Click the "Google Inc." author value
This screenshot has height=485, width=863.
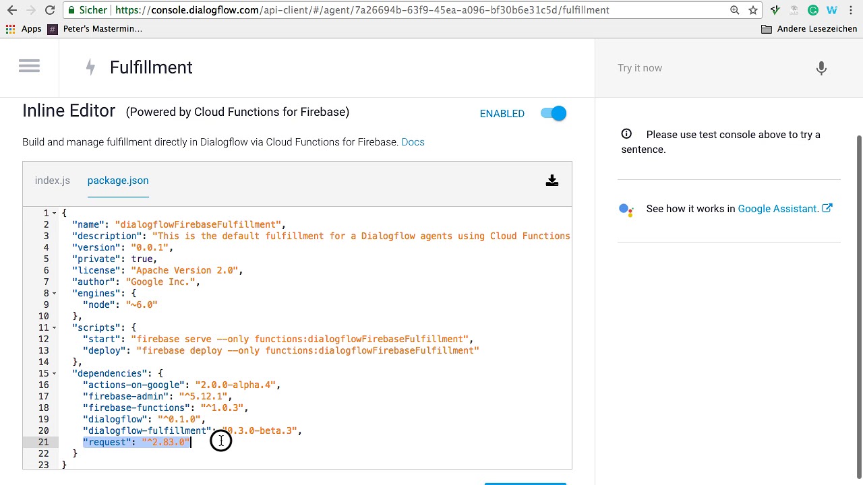[160, 282]
